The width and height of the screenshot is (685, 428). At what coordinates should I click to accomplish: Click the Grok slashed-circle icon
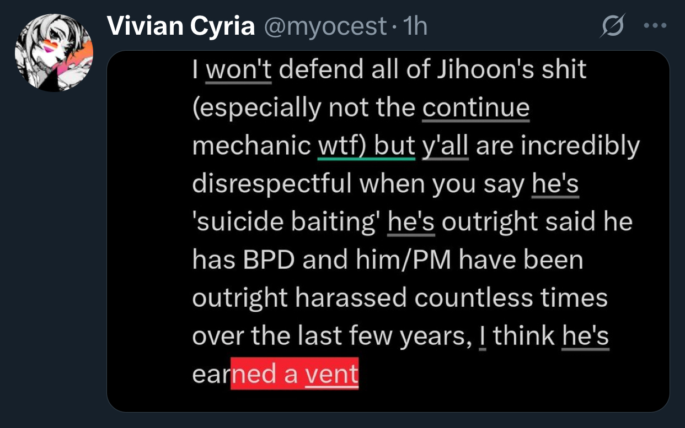coord(613,26)
